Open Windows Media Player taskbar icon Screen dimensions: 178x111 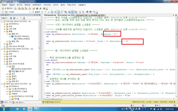(x=24, y=109)
